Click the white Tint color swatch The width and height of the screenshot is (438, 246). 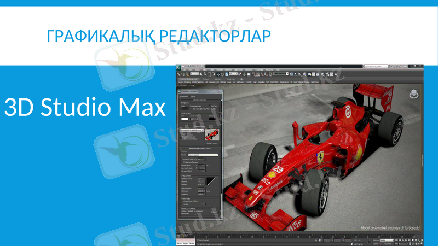(185, 119)
